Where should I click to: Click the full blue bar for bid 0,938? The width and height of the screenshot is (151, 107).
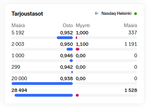tap(42, 84)
